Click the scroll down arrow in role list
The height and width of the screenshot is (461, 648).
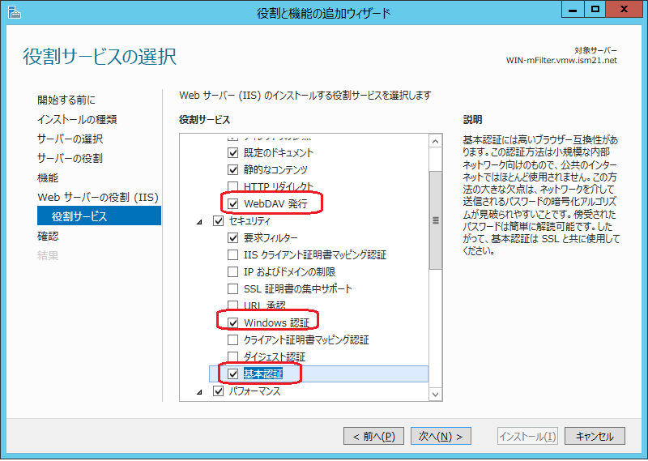tap(435, 394)
